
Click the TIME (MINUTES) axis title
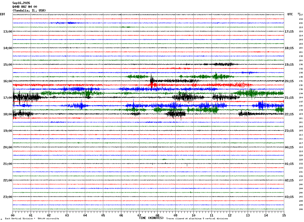pyautogui.click(x=151, y=218)
